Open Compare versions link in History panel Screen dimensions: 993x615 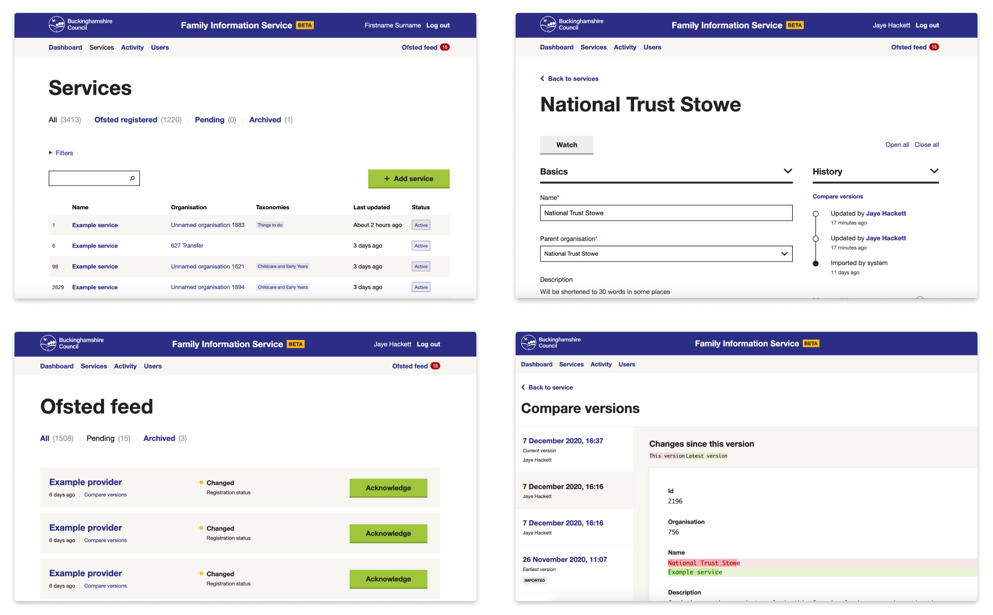837,196
